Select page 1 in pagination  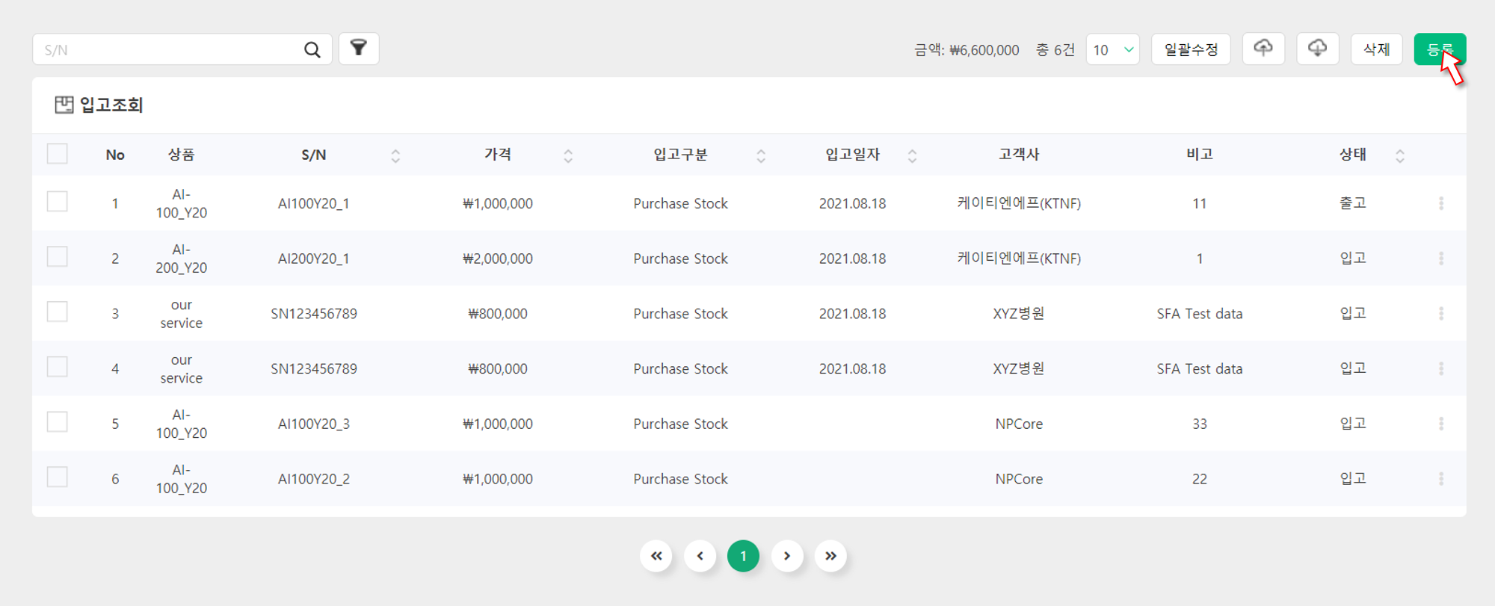click(x=743, y=556)
